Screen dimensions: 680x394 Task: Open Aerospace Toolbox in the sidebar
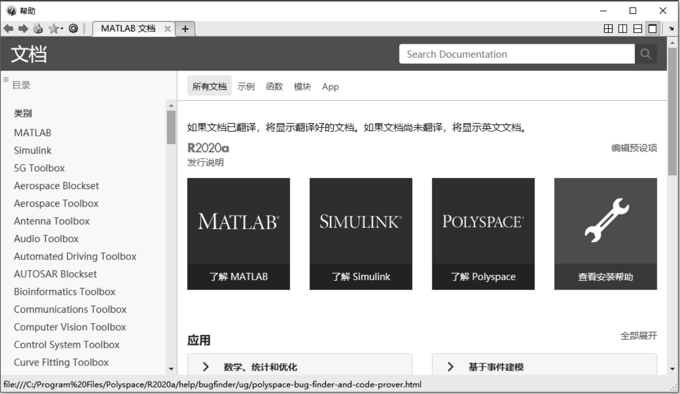click(56, 204)
